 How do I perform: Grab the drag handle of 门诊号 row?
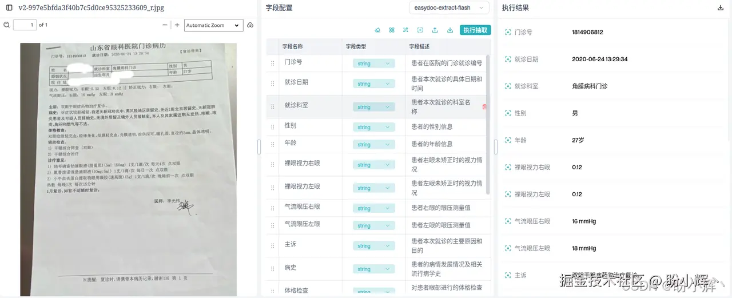pyautogui.click(x=272, y=63)
